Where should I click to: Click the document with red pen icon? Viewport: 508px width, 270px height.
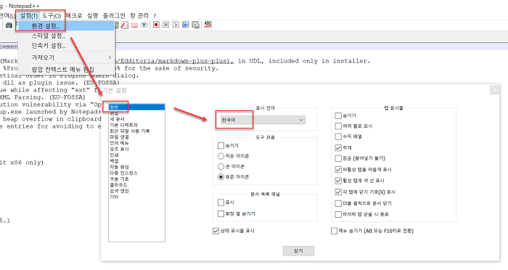124,25
